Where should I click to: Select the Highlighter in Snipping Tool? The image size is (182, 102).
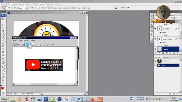[48, 44]
